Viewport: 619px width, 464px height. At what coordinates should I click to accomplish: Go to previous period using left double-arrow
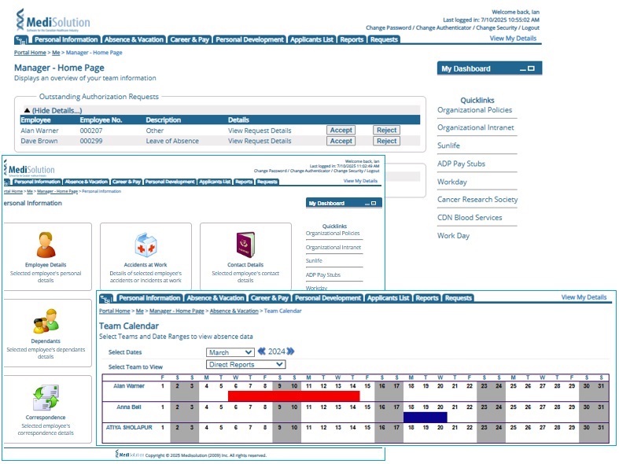coord(262,352)
